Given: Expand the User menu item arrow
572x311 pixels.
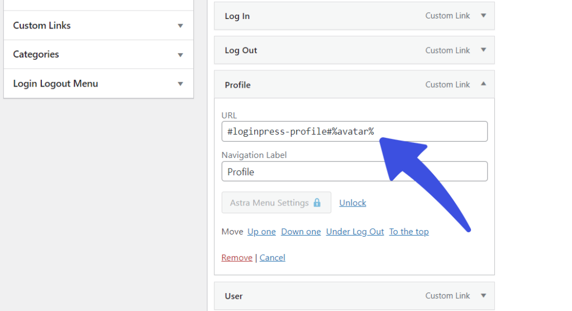Looking at the screenshot, I should click(483, 296).
